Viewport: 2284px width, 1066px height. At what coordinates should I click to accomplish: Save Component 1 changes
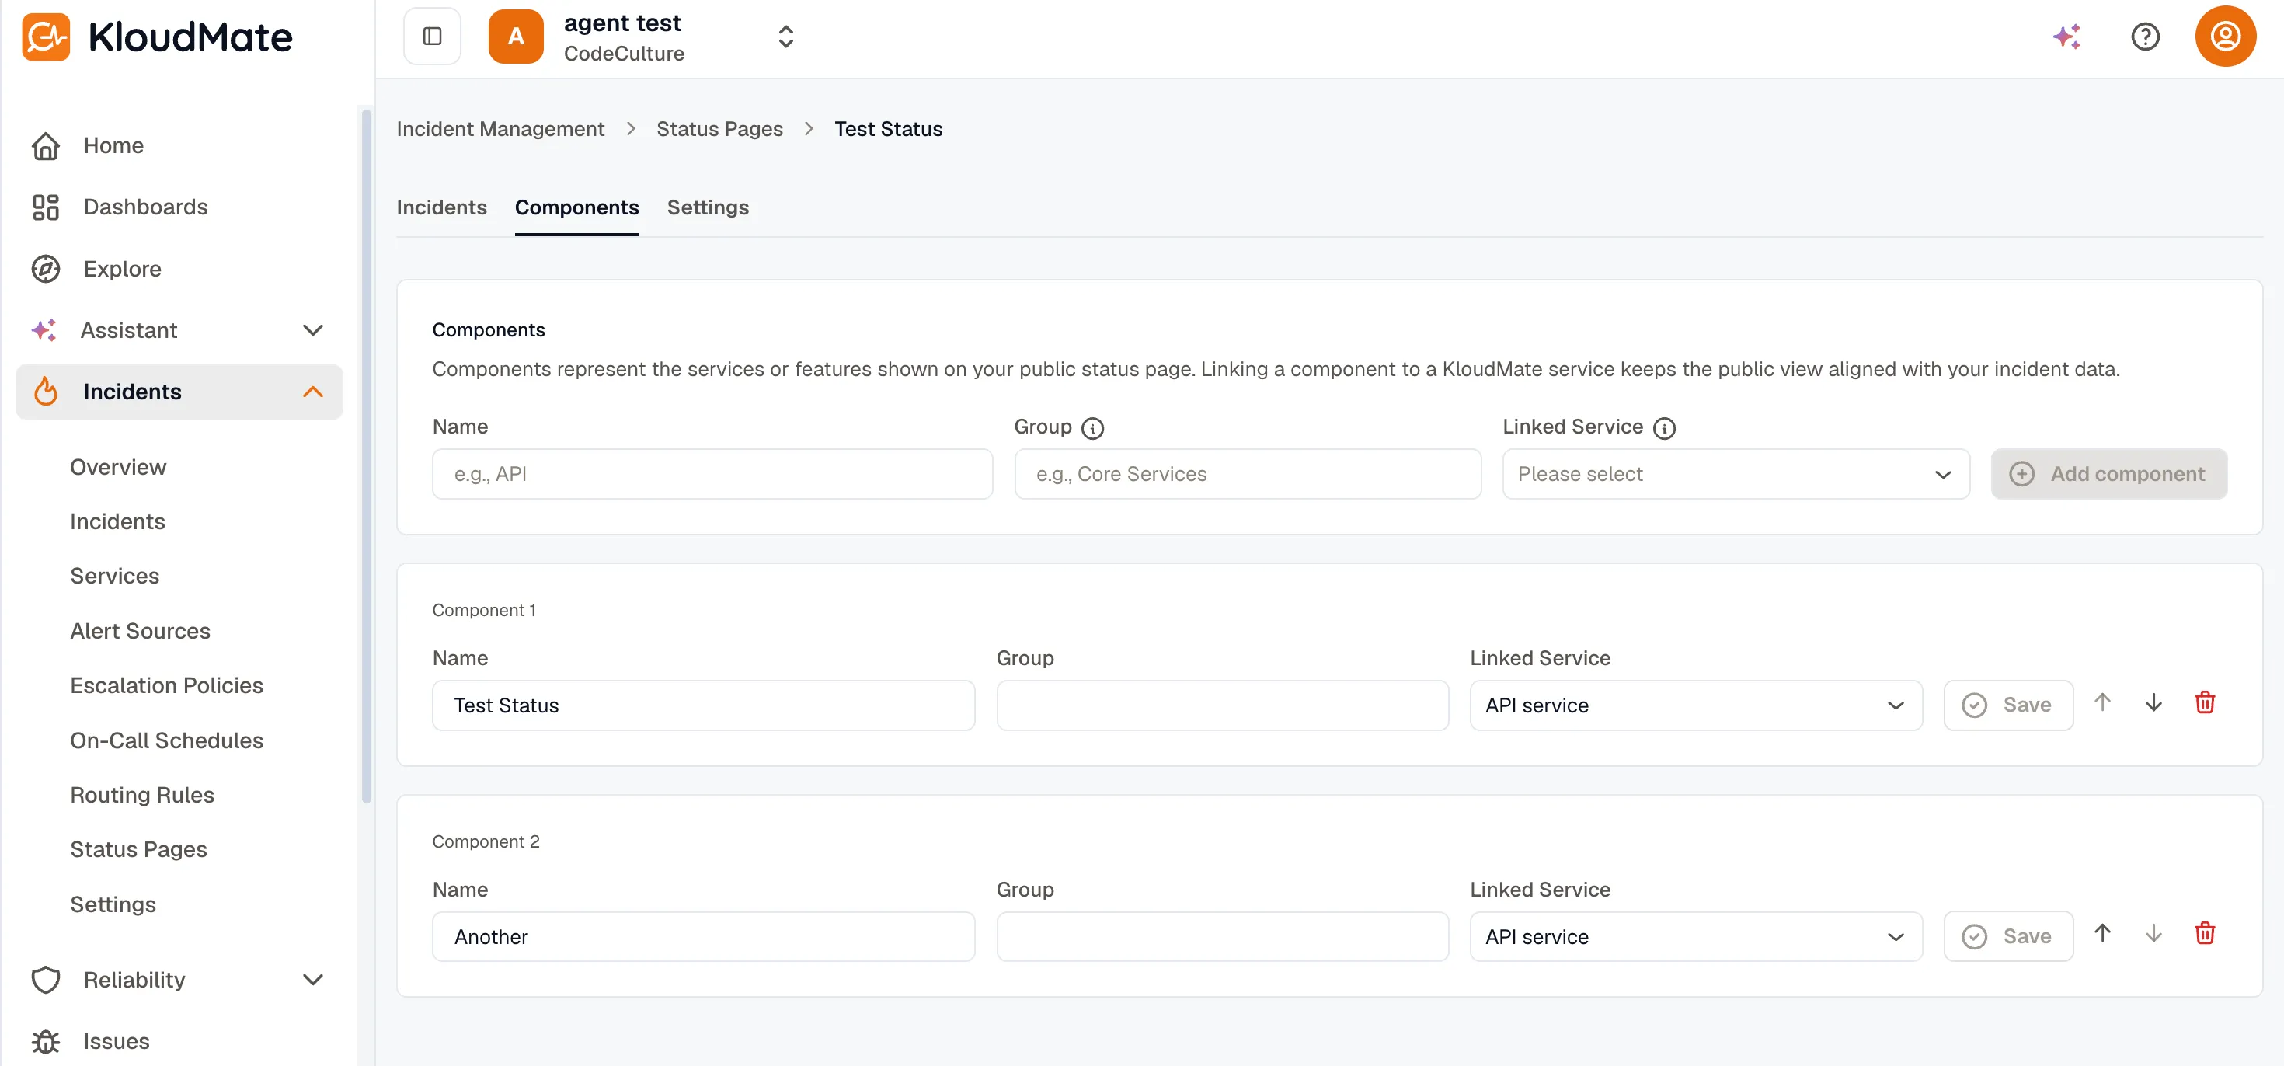pos(2007,705)
